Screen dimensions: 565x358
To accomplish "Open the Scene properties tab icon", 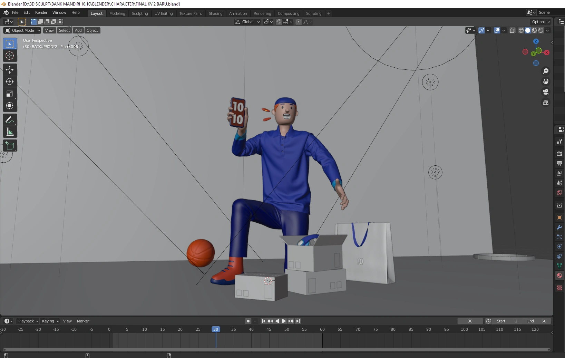I will 559,183.
